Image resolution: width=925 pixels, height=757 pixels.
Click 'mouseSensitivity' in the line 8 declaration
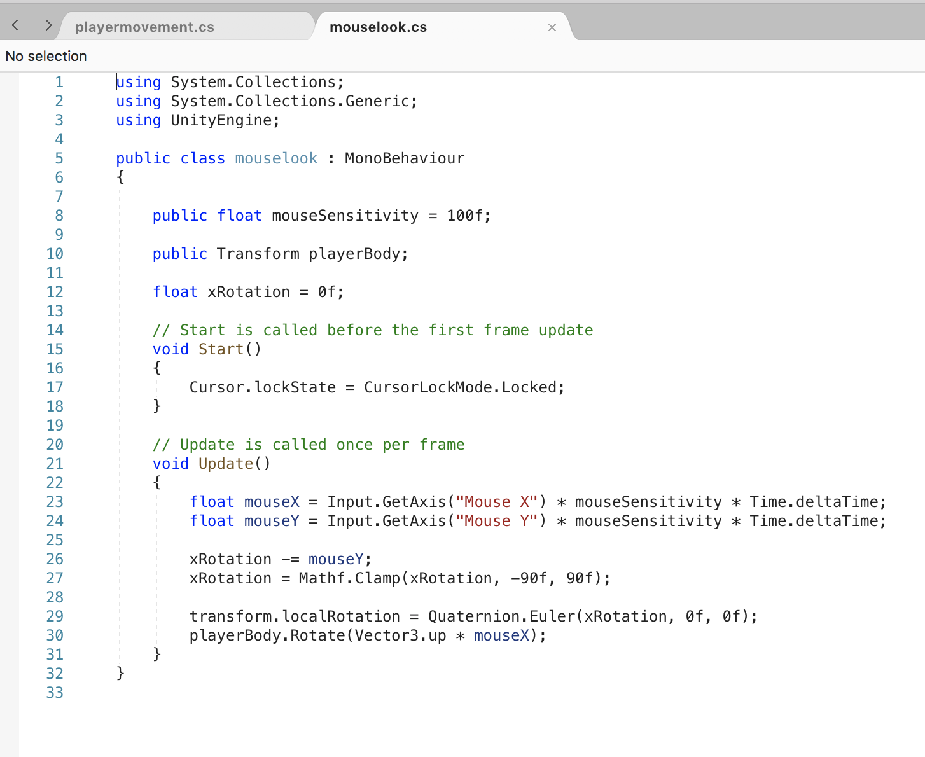click(x=345, y=216)
